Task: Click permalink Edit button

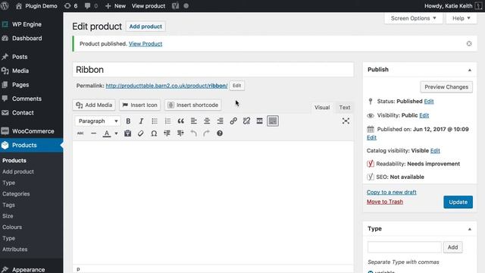Action: tap(237, 86)
